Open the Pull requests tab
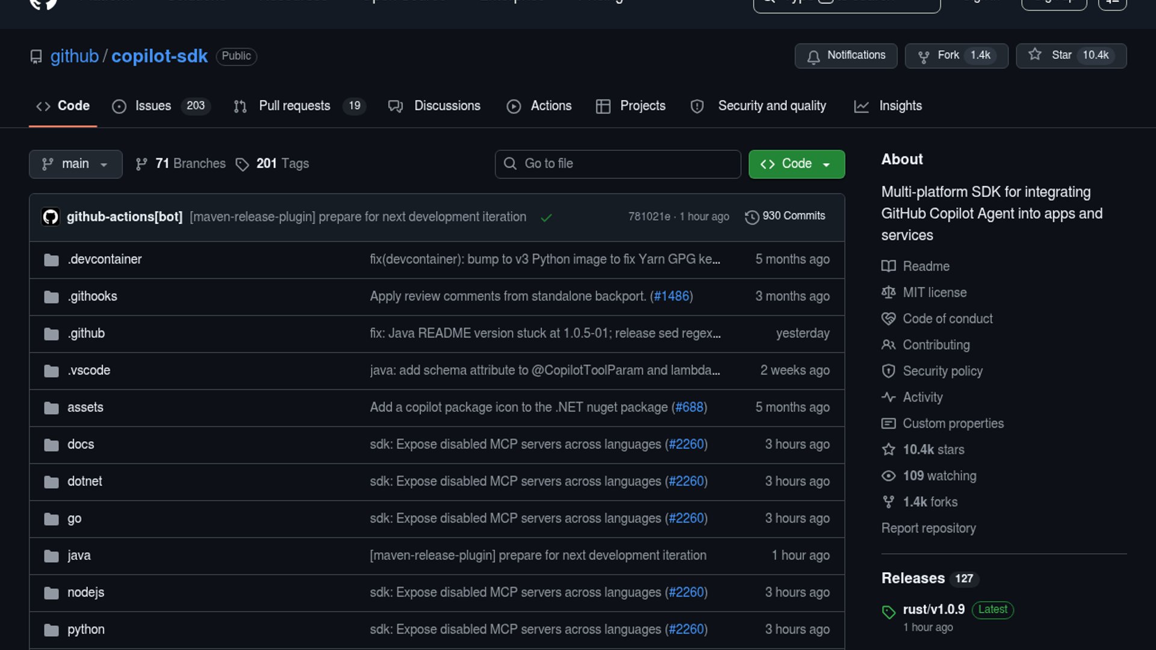 click(x=299, y=106)
